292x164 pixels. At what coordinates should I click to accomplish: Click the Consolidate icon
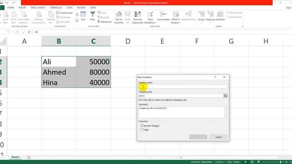[163, 16]
